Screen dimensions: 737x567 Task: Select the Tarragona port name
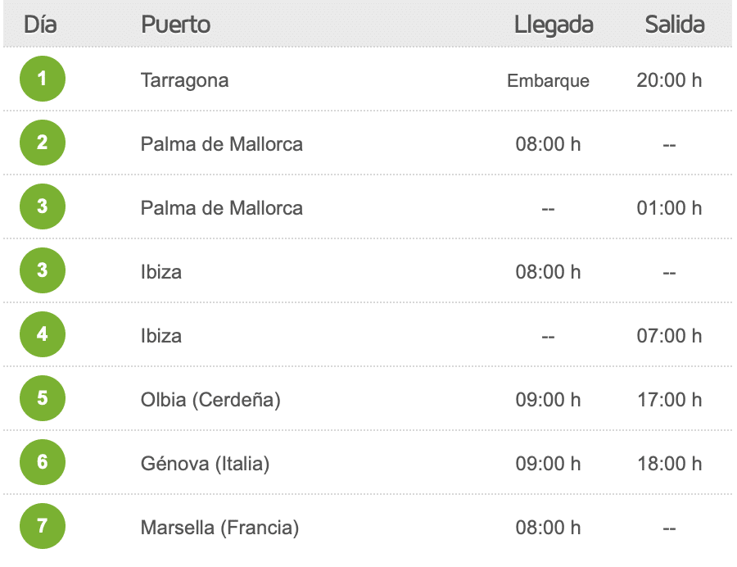[185, 81]
